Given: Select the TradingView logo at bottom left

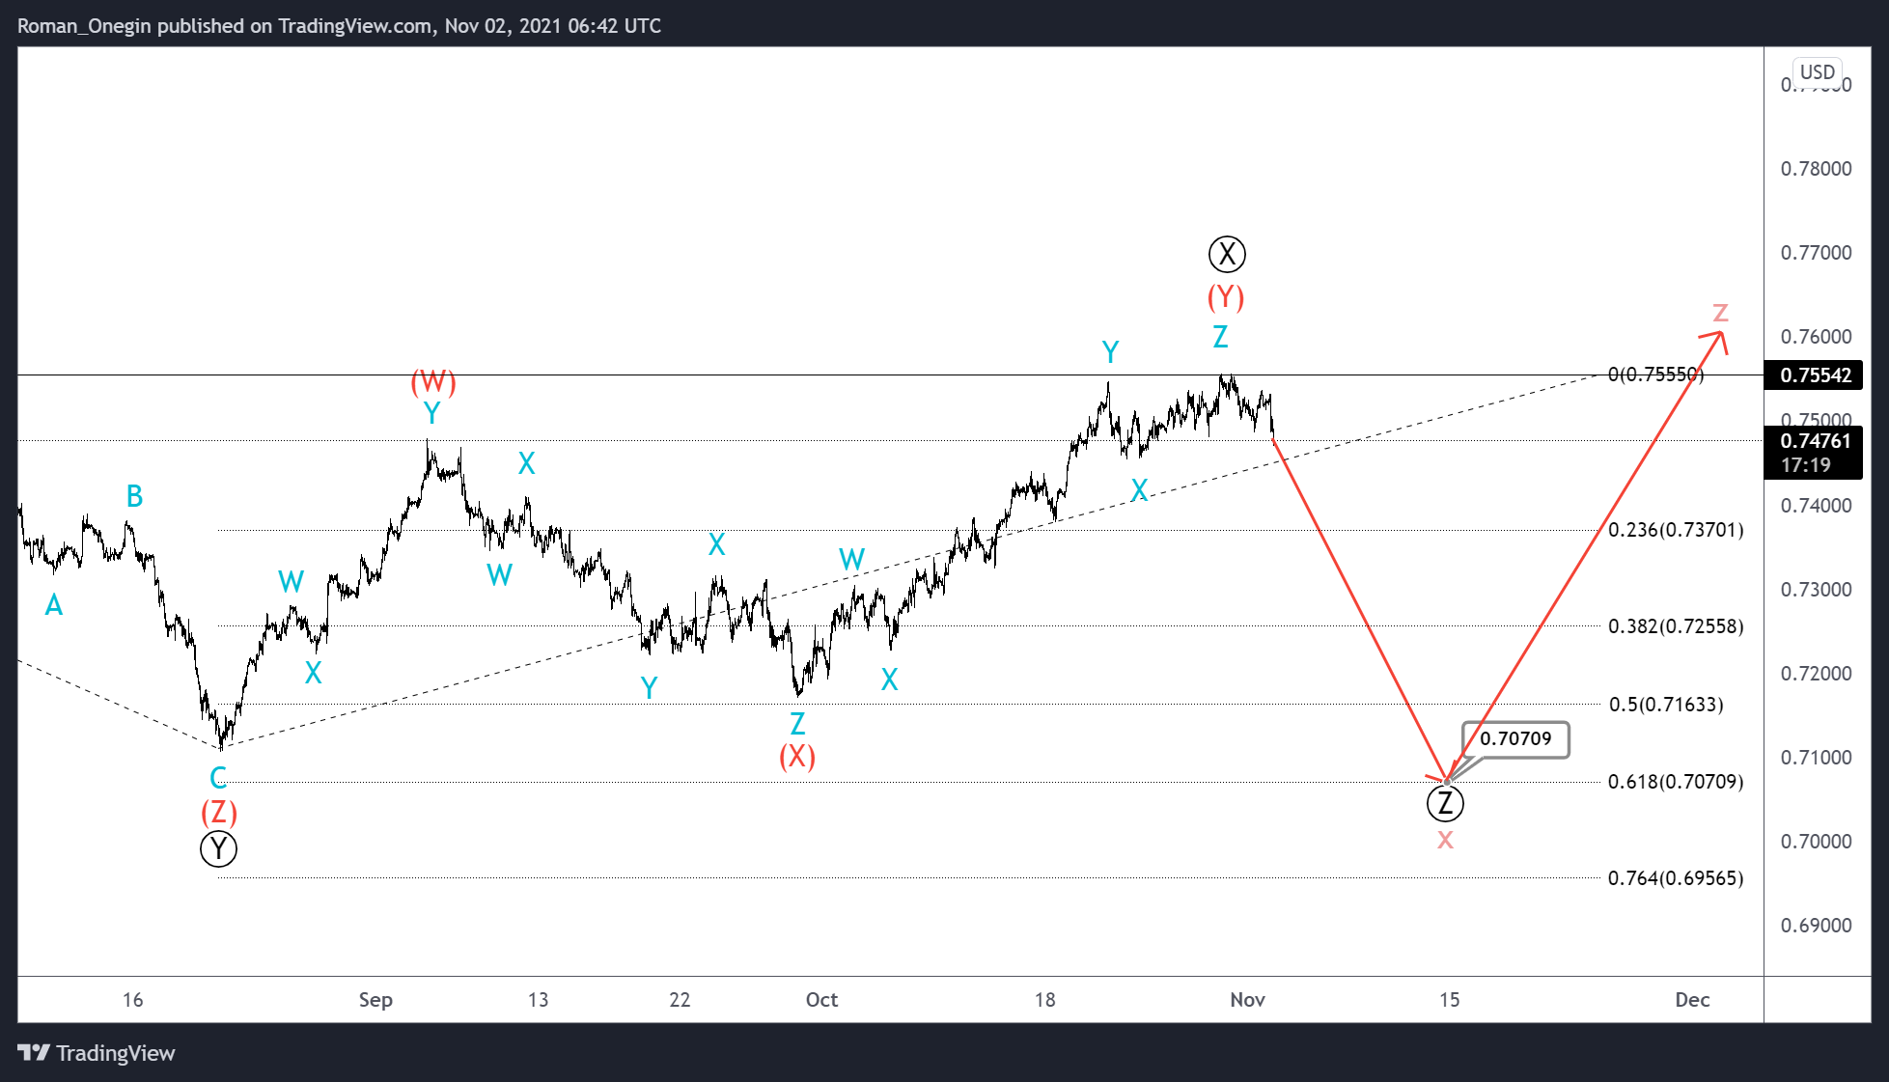Looking at the screenshot, I should (x=96, y=1053).
